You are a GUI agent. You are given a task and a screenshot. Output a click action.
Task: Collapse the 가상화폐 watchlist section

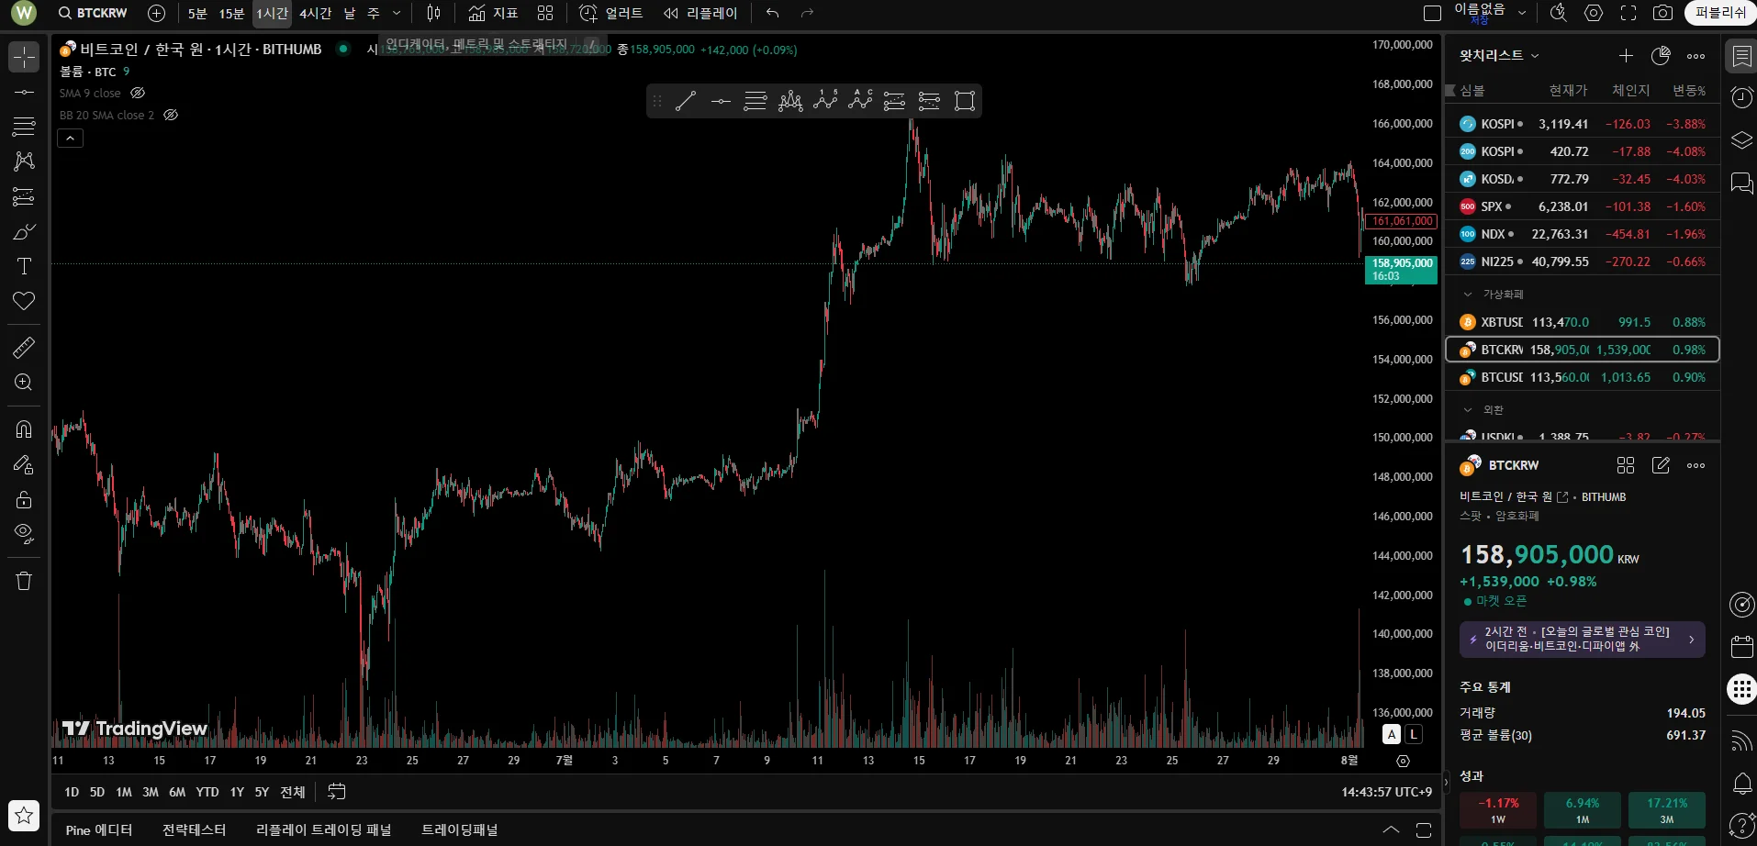(x=1468, y=295)
